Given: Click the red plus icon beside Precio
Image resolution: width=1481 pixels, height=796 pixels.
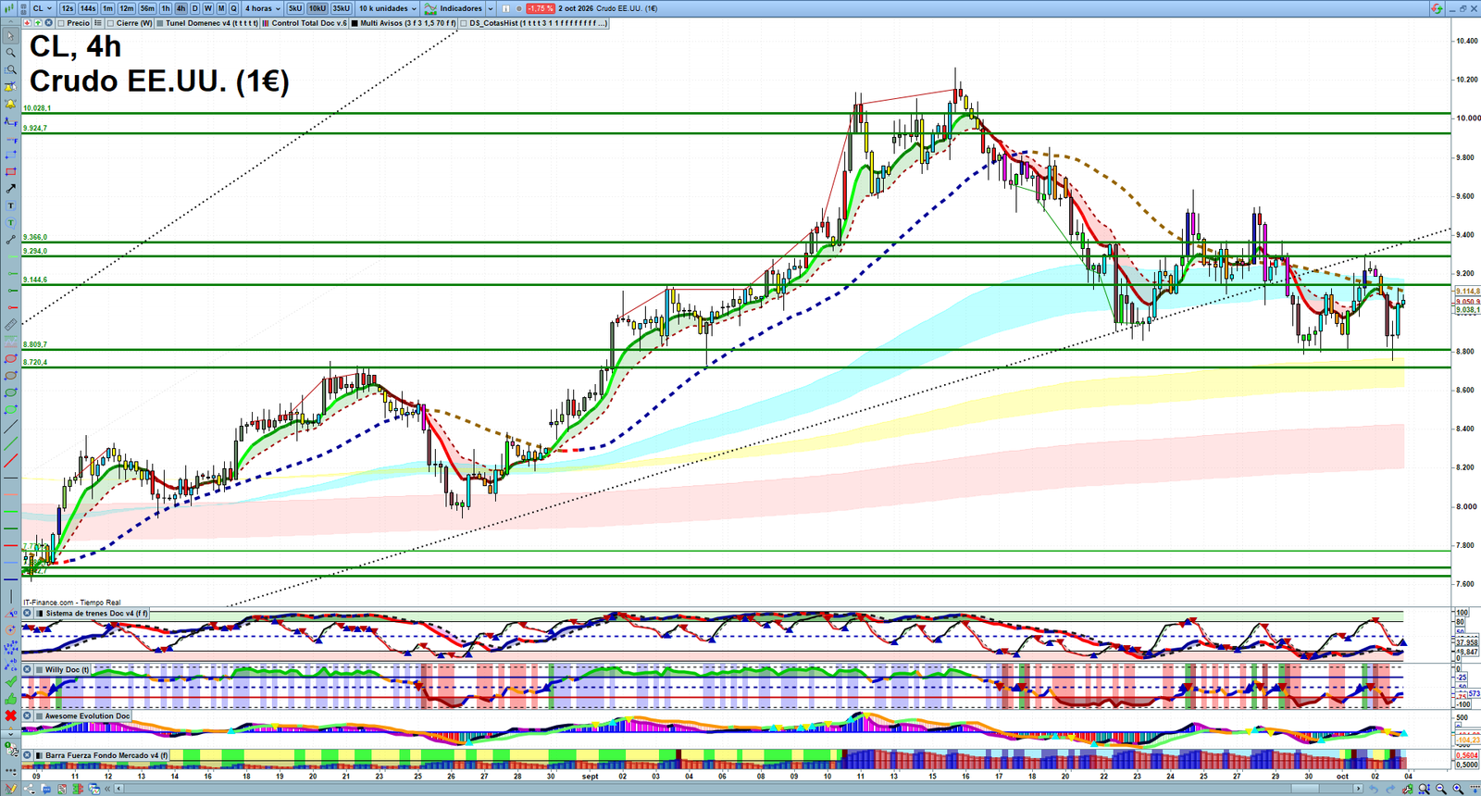Looking at the screenshot, I should click(x=28, y=23).
